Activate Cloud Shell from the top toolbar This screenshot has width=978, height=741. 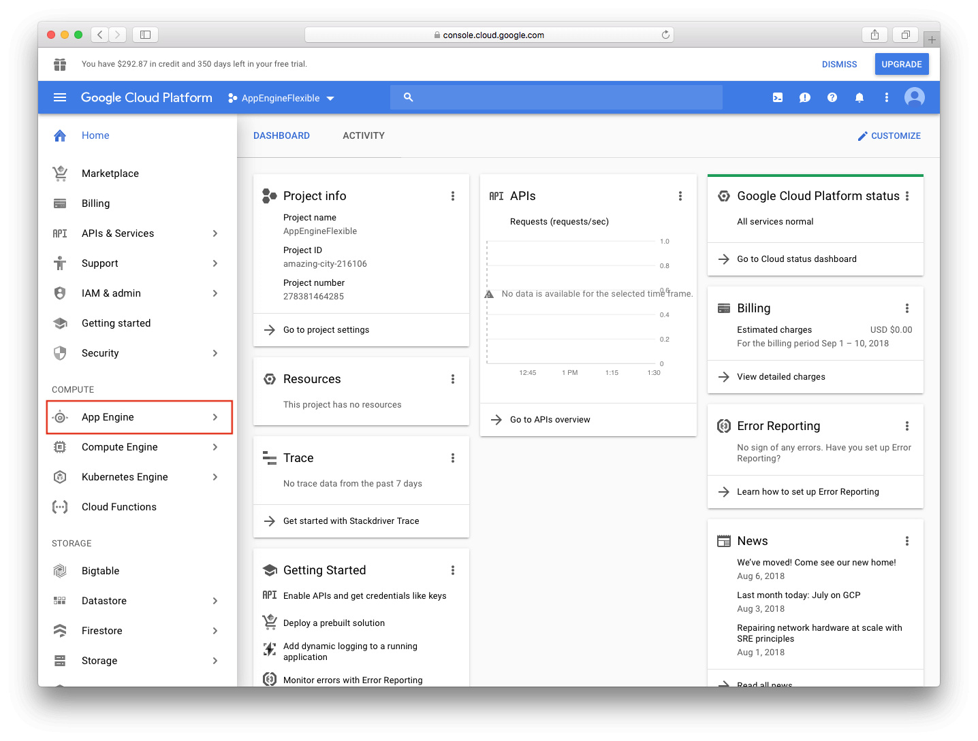click(777, 97)
